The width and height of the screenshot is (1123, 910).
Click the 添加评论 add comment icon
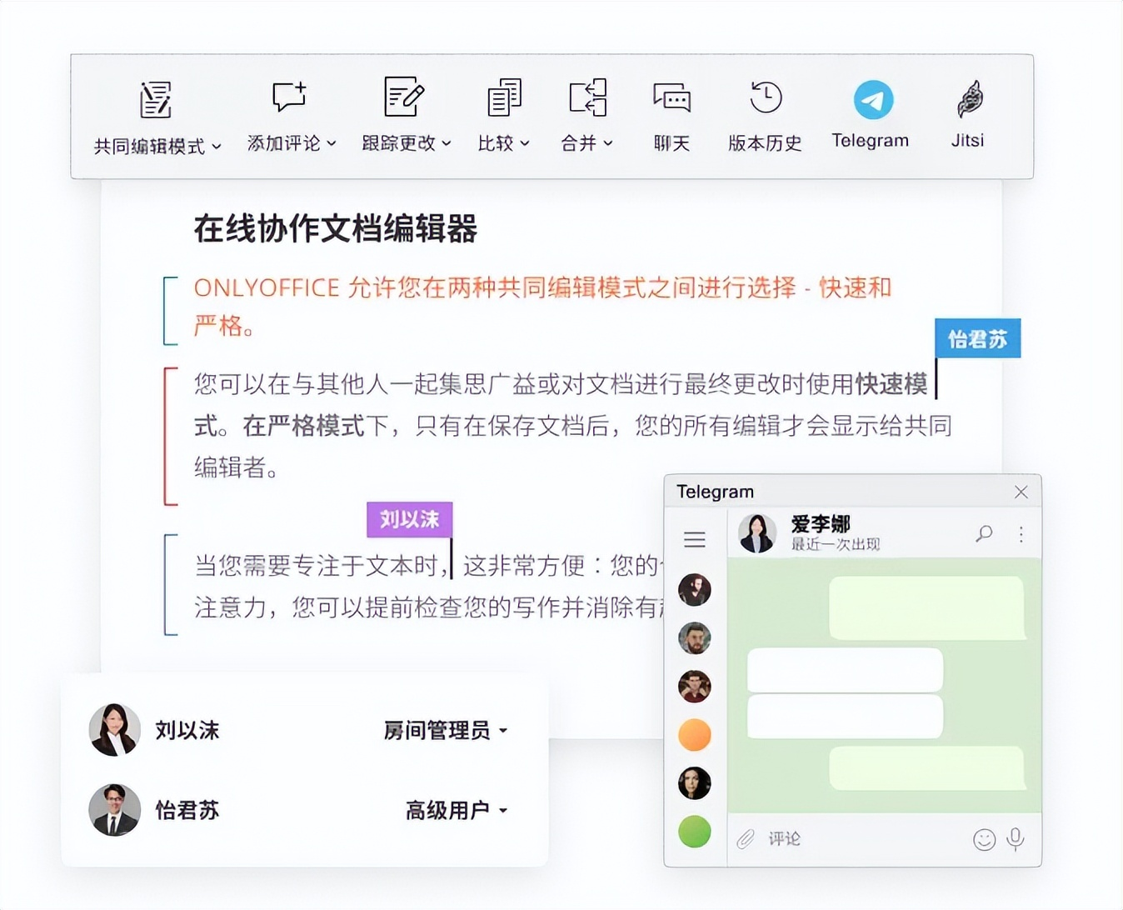290,97
